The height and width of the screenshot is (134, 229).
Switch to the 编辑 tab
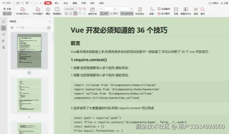tap(74, 3)
